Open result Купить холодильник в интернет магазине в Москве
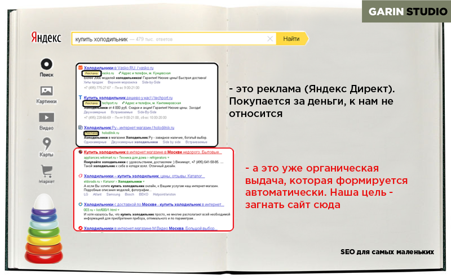451x279 pixels. point(153,152)
